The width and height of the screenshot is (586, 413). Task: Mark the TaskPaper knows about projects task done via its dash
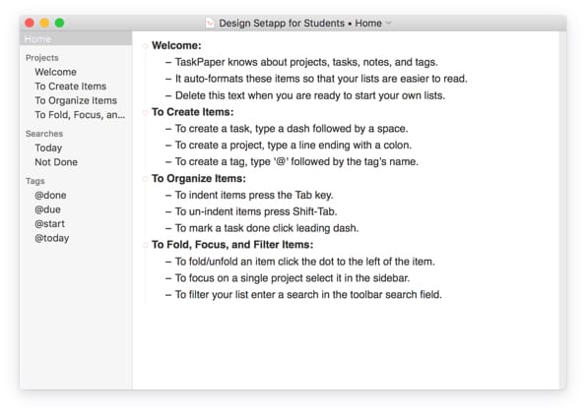pos(168,62)
